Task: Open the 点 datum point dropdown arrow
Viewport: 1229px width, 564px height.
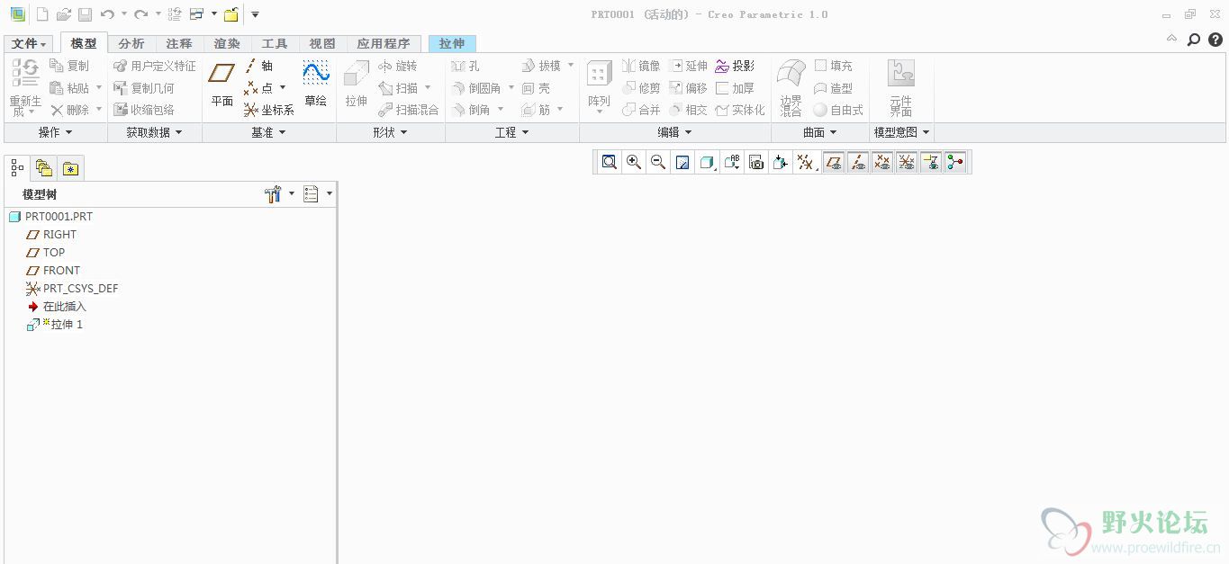Action: (x=282, y=88)
